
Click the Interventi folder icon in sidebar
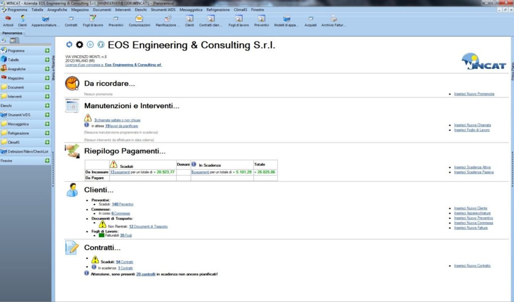[x=4, y=96]
